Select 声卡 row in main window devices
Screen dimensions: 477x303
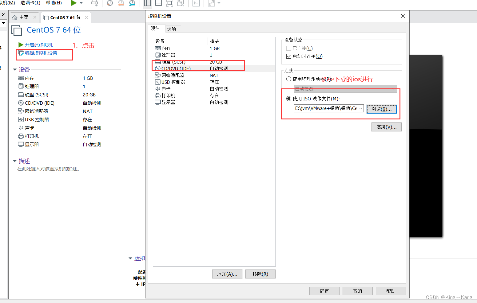(60, 128)
